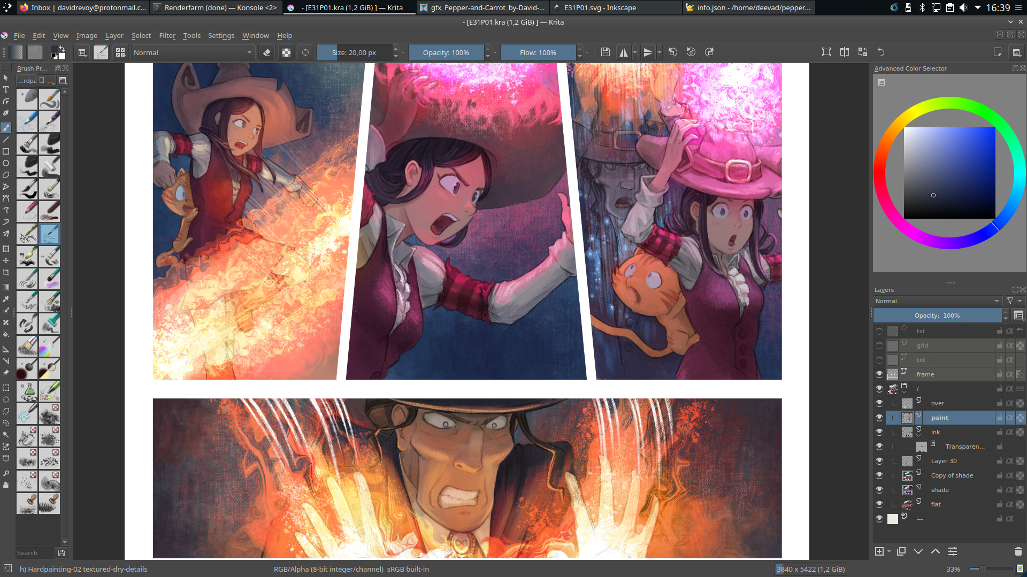This screenshot has width=1027, height=577.
Task: Hide the 'frame' layer
Action: [x=879, y=374]
